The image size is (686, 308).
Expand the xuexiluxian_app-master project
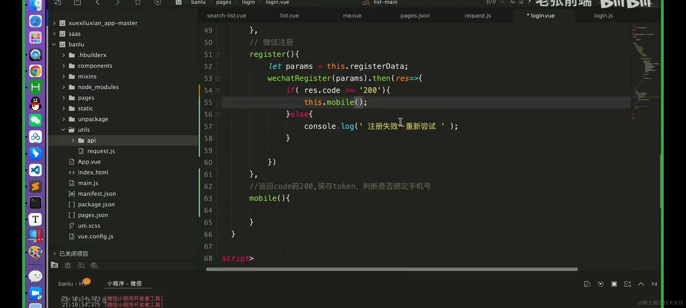coord(54,23)
